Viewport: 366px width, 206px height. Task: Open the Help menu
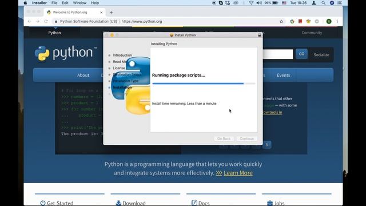pyautogui.click(x=95, y=3)
